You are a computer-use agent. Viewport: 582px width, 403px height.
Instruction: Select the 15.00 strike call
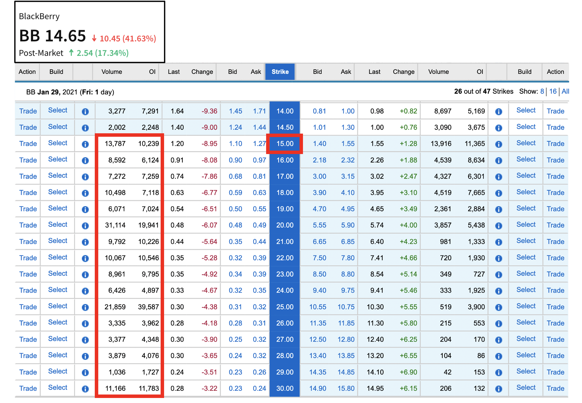pyautogui.click(x=58, y=143)
